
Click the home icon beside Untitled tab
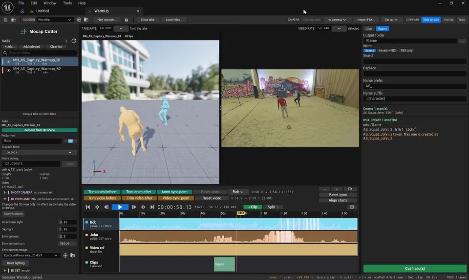click(x=22, y=11)
